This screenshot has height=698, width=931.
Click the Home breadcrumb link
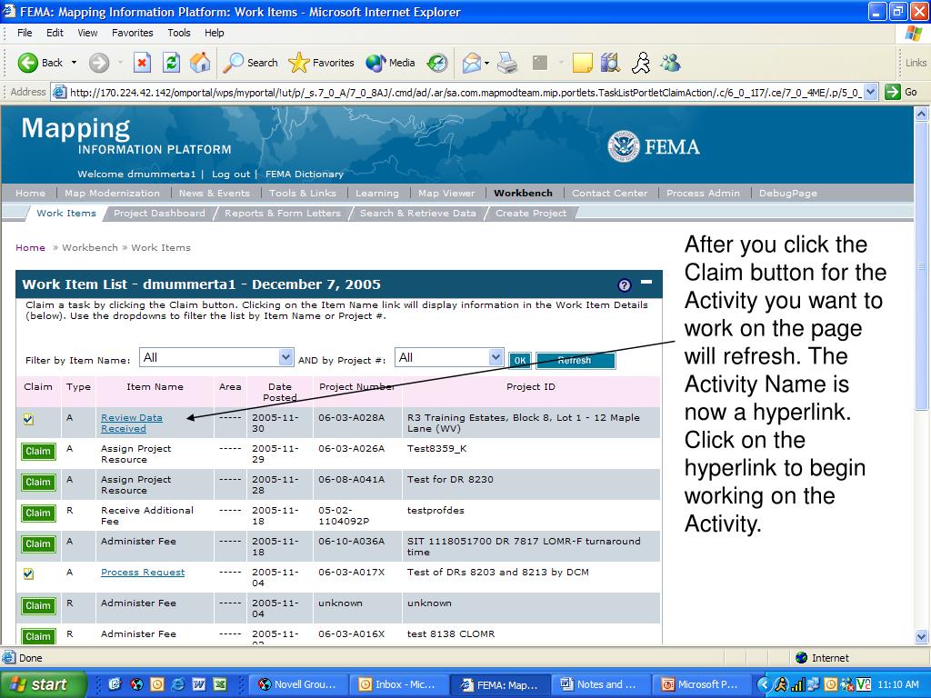30,247
